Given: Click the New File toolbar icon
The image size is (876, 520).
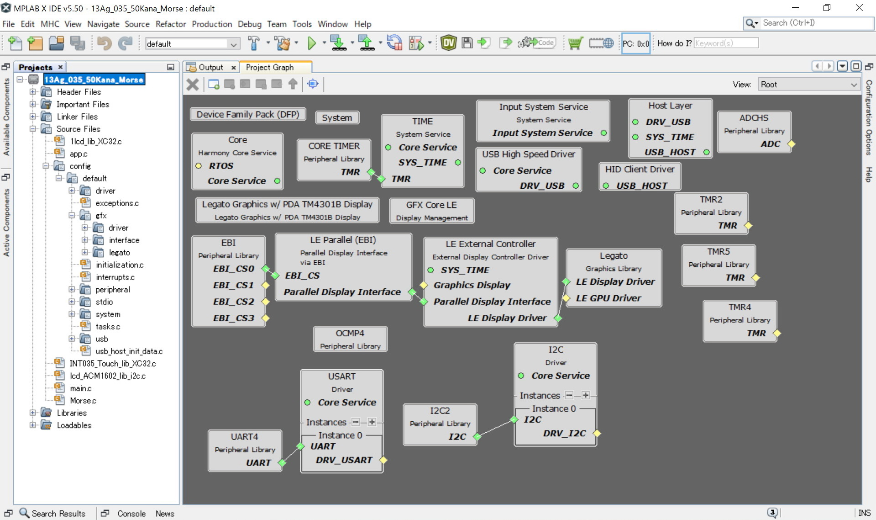Looking at the screenshot, I should [x=15, y=43].
